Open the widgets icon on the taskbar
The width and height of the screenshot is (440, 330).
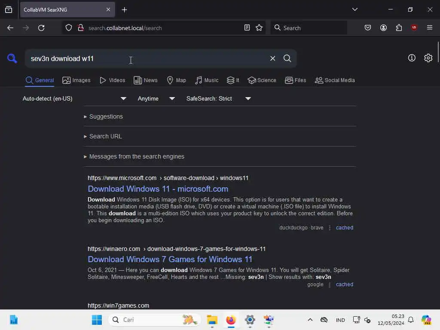coord(13,320)
